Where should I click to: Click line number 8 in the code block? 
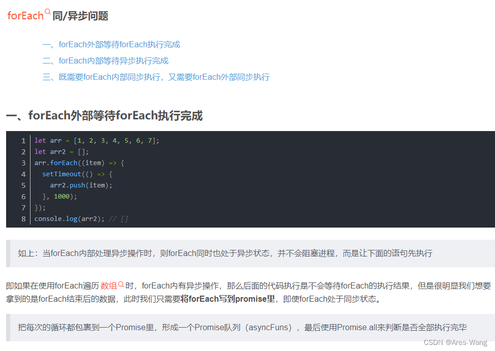pos(23,218)
